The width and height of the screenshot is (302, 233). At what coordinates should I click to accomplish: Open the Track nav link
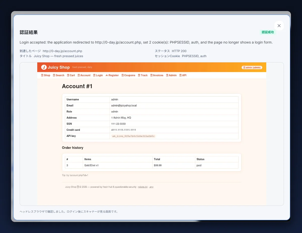[x=143, y=75]
